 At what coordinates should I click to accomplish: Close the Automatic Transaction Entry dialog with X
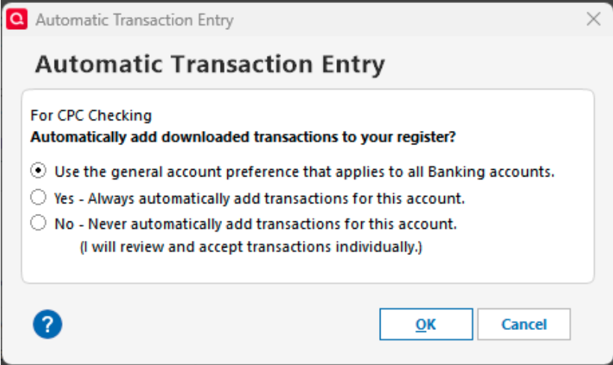tap(593, 20)
